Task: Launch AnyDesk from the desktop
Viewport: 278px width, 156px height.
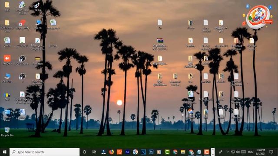Action: click(7, 60)
